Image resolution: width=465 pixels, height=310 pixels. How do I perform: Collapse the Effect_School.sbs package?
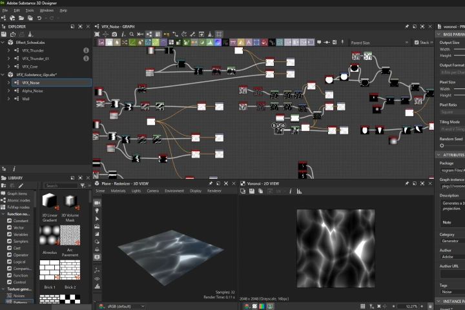point(3,43)
